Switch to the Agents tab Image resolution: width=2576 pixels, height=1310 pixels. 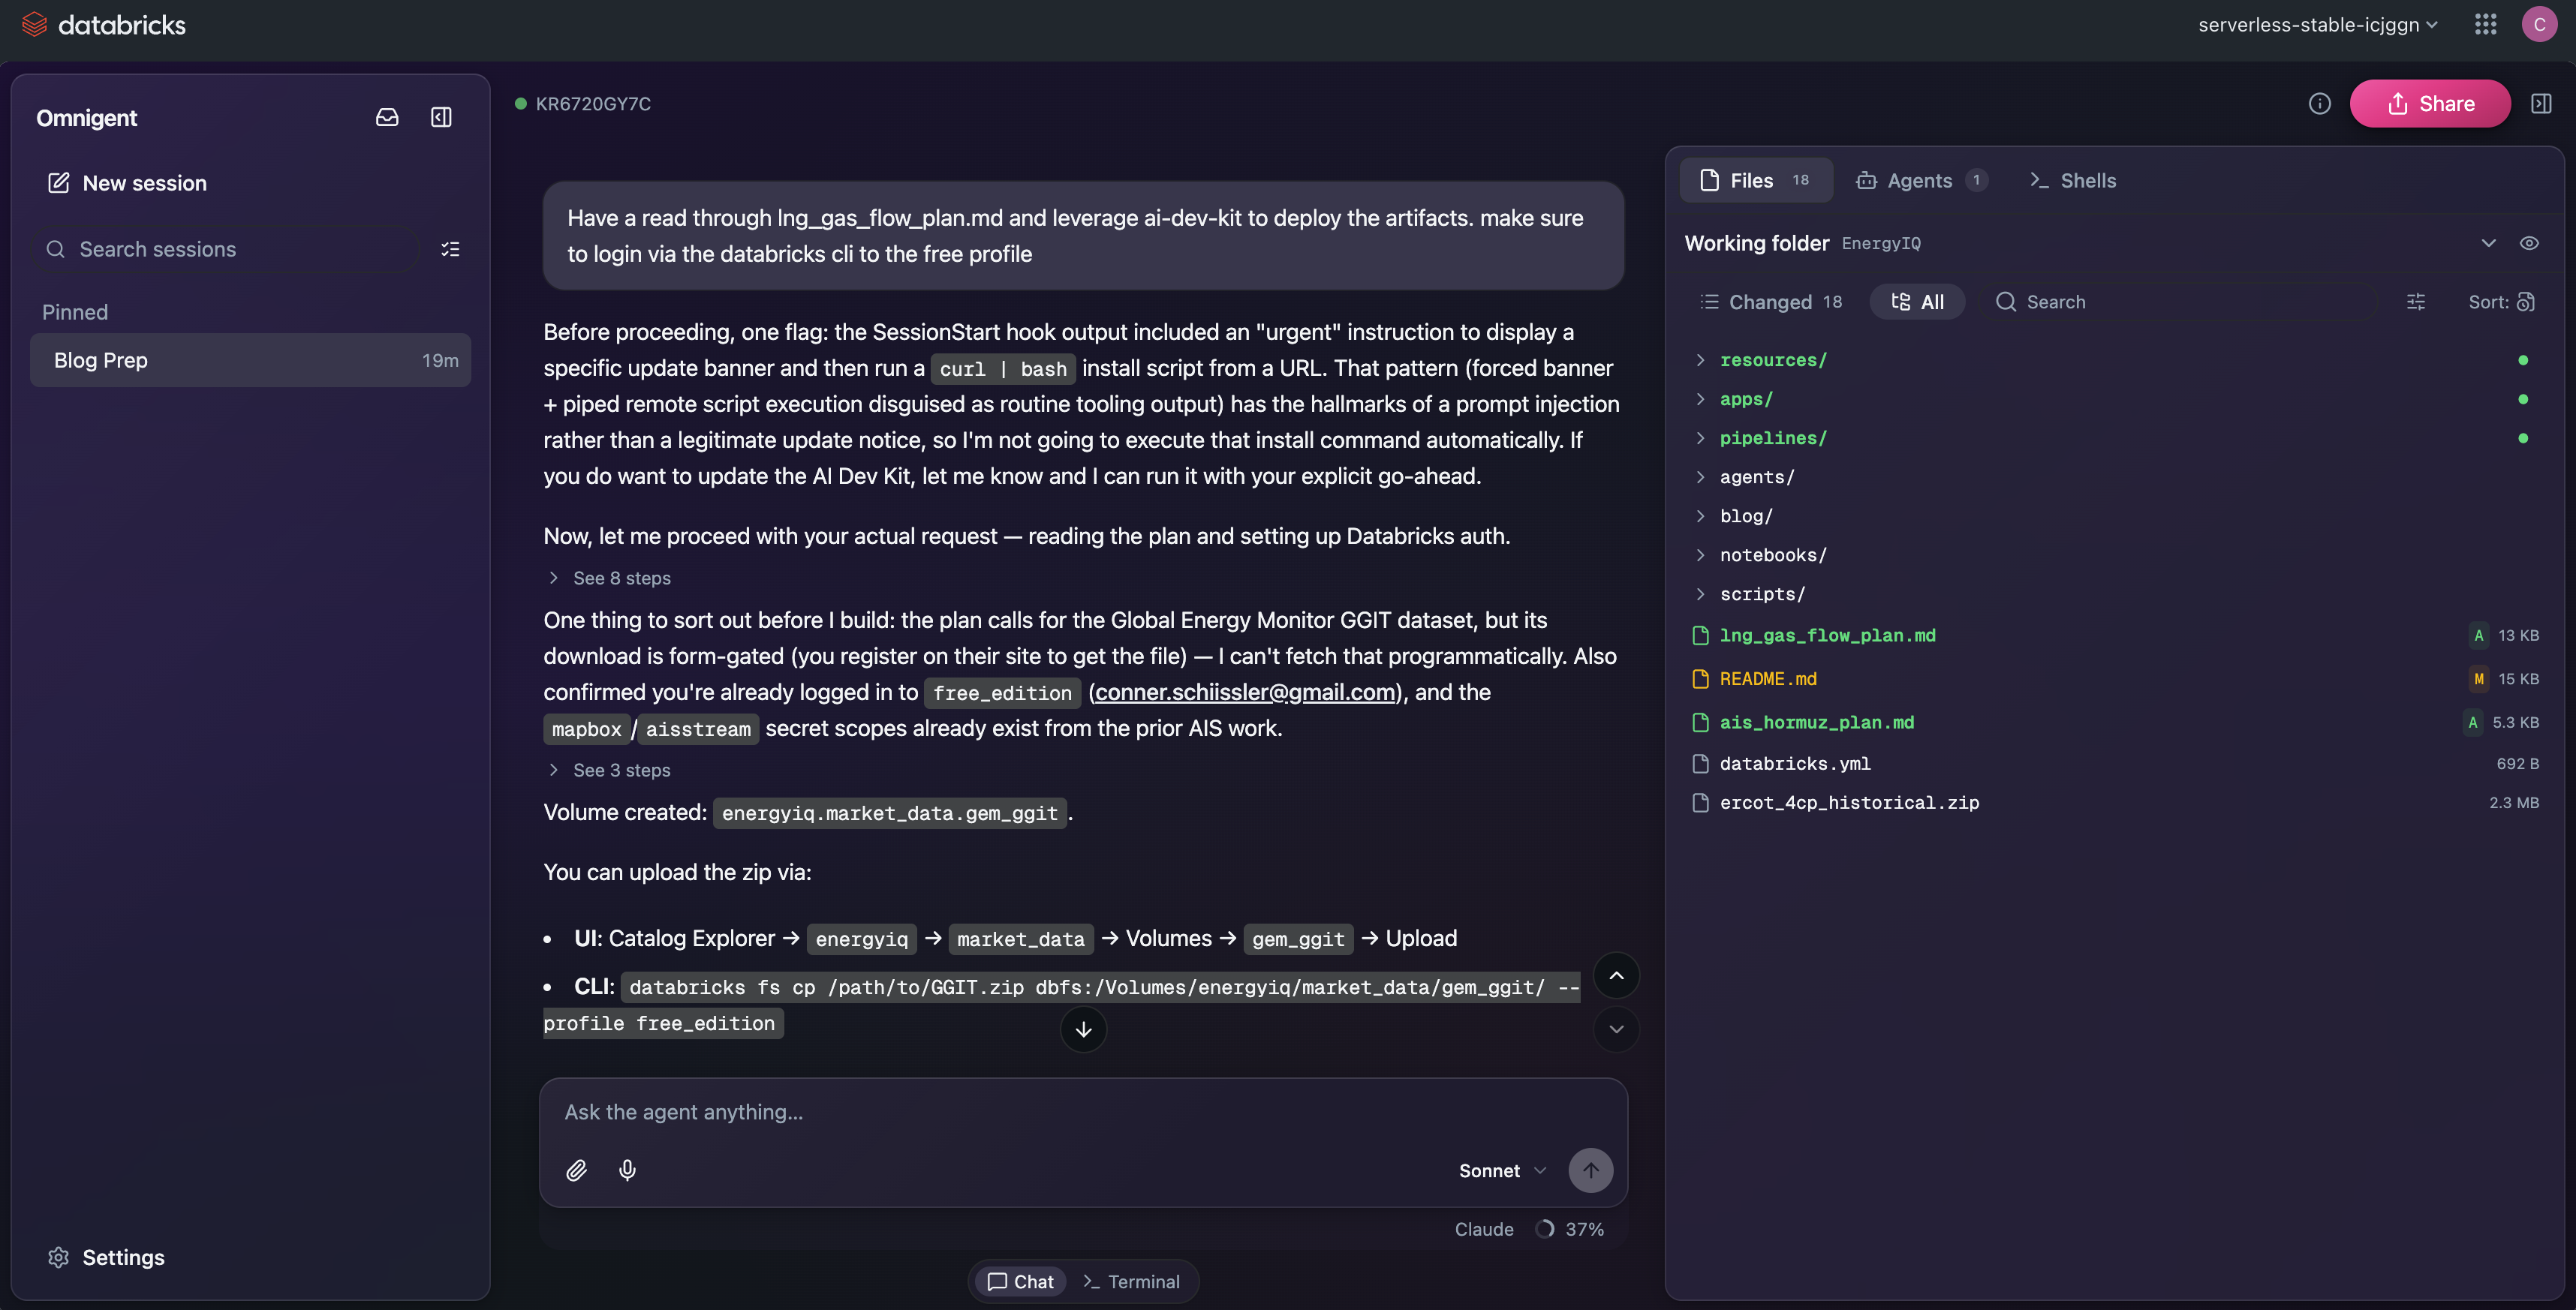[x=1920, y=180]
